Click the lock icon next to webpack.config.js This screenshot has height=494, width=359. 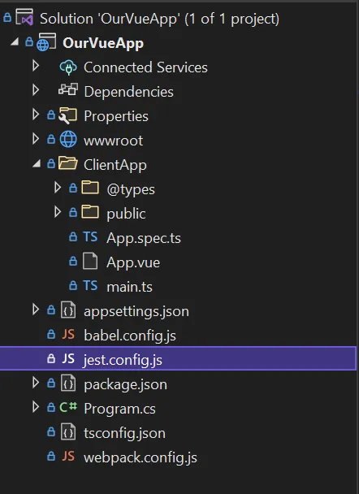tap(51, 456)
